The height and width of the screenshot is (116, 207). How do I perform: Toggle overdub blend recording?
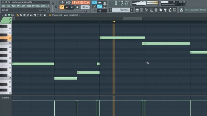point(81,3)
